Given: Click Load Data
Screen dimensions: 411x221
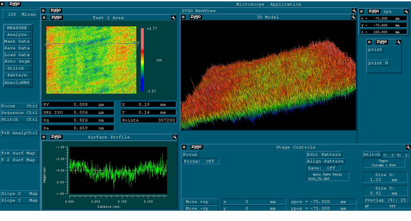Looking at the screenshot, I should (18, 55).
